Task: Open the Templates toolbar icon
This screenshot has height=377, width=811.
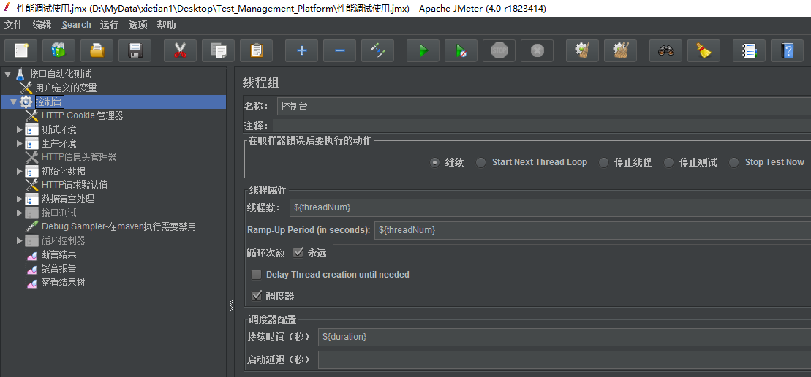Action: coord(59,50)
